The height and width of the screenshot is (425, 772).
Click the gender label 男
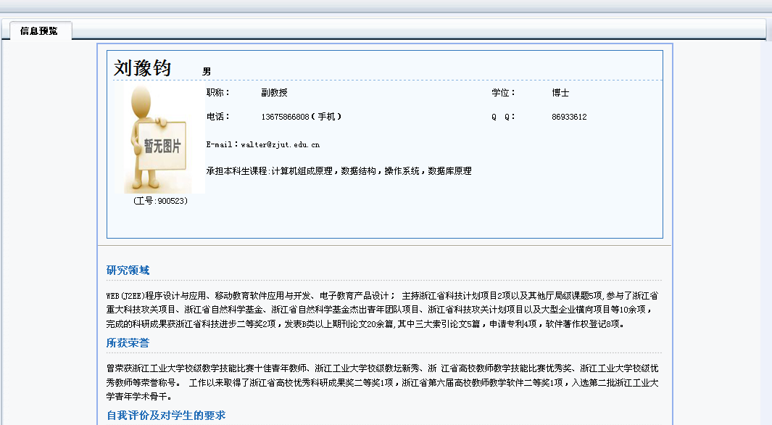(207, 72)
